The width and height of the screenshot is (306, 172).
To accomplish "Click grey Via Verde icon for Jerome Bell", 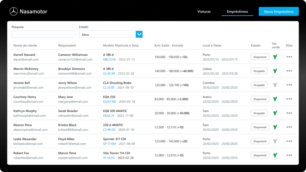I will pos(275,85).
